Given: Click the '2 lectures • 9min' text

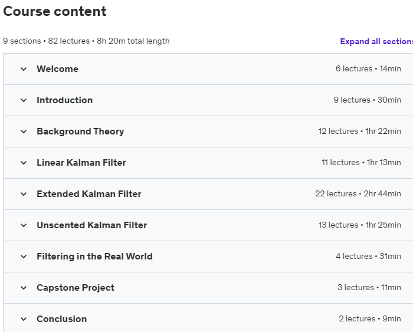Looking at the screenshot, I should click(370, 319).
